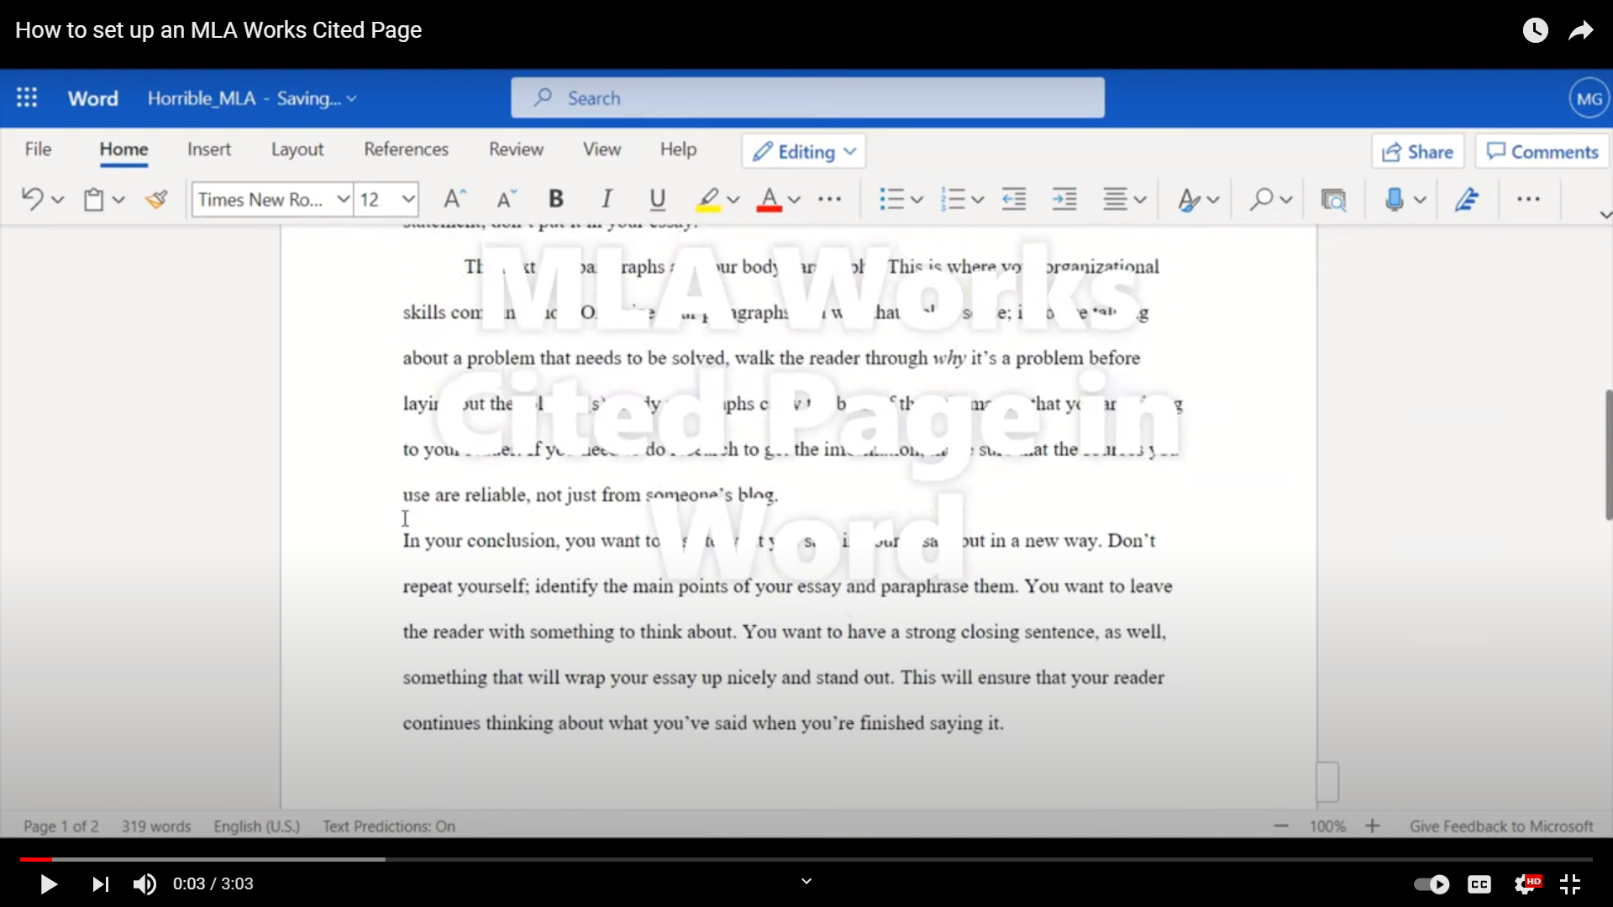Exit full screen mode
The width and height of the screenshot is (1613, 907).
tap(1570, 884)
